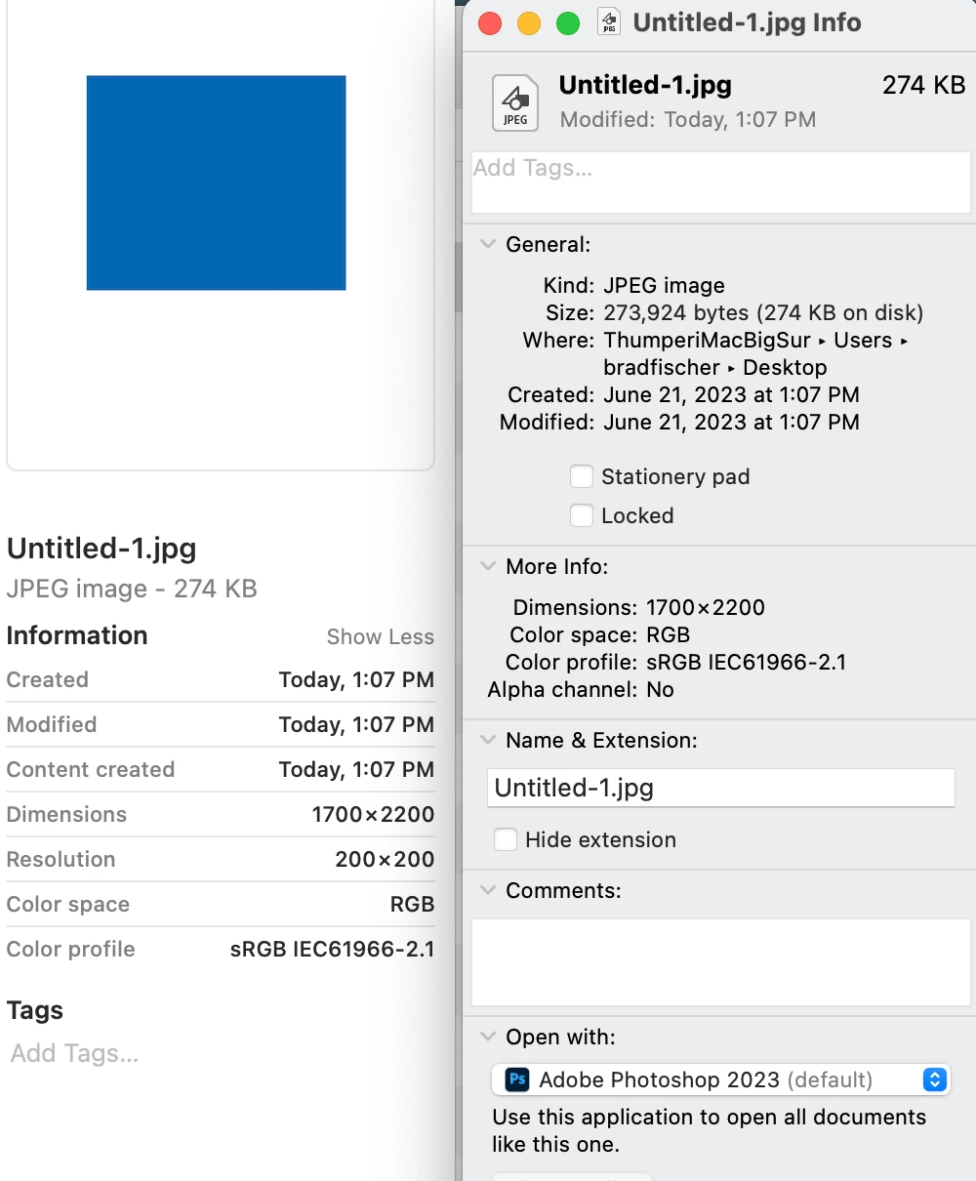Click the Dimensions 1700×2200 value in the Finder preview

coord(373,814)
